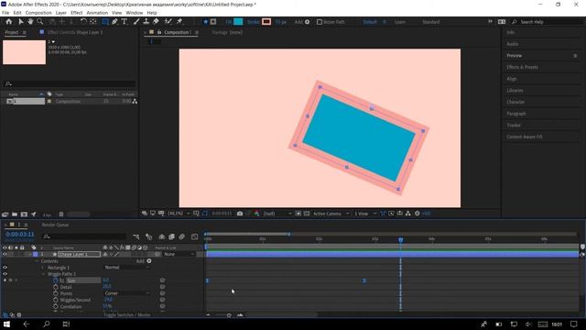The image size is (586, 330).
Task: Select the Pen tool
Action: 114,22
